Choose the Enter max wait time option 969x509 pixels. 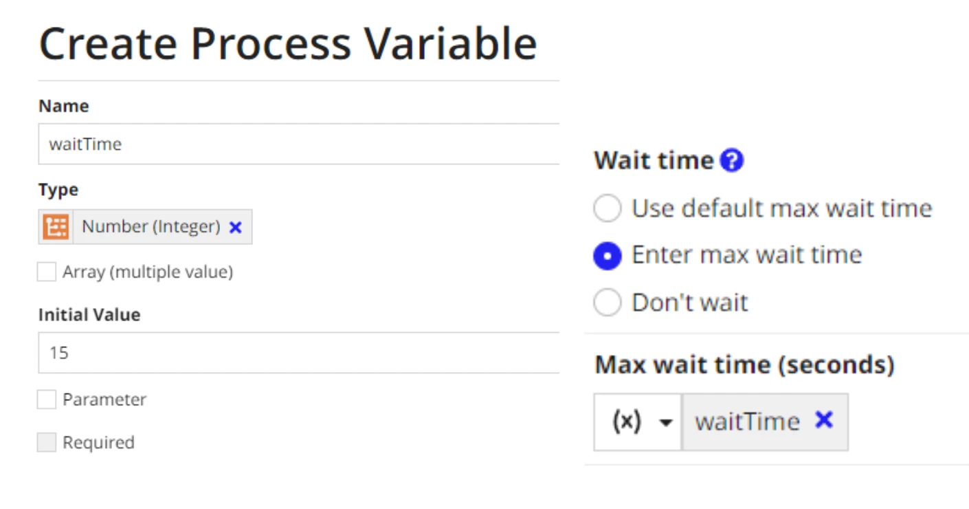(x=608, y=256)
